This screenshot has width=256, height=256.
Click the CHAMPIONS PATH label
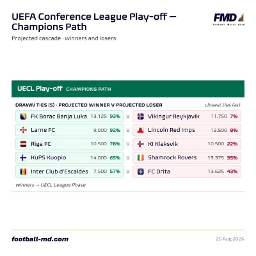click(88, 89)
